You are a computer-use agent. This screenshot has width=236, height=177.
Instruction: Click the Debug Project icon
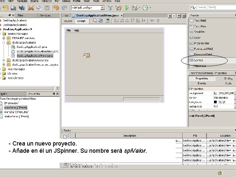pos(135,8)
